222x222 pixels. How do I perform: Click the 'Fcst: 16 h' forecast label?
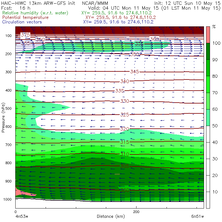coord(16,8)
